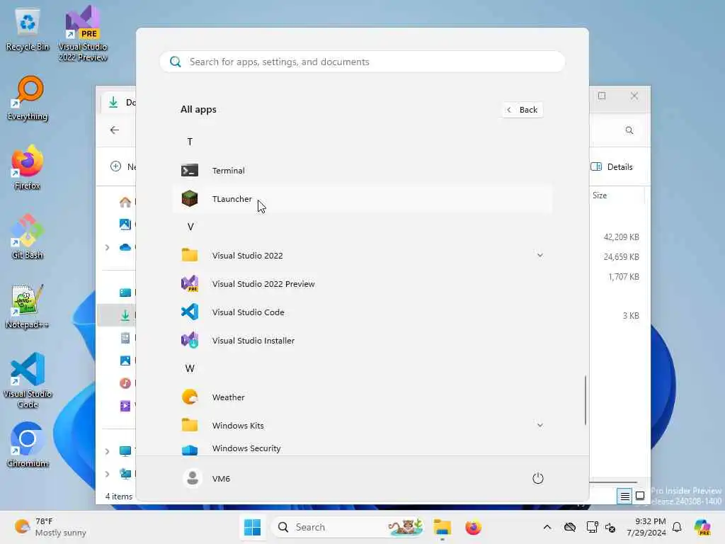Open Visual Studio 2022 Preview in apps list
Viewport: 725px width, 544px height.
[362, 283]
